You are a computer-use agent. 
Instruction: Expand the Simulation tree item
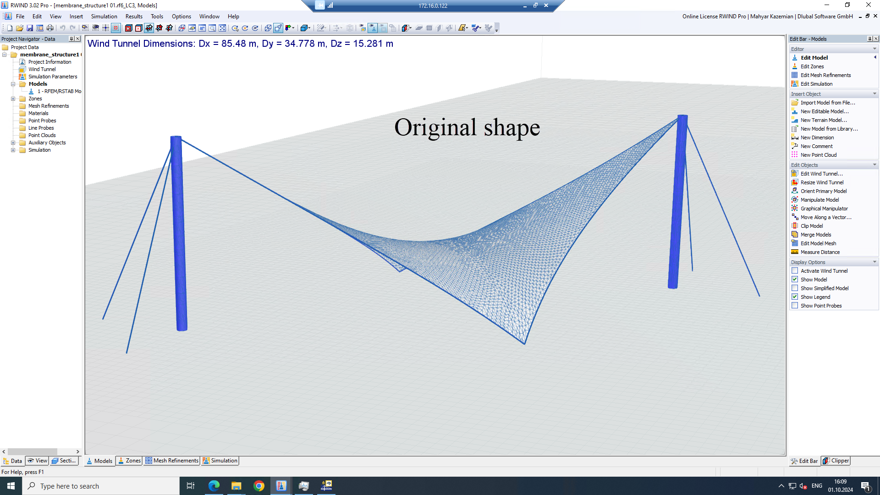point(13,150)
